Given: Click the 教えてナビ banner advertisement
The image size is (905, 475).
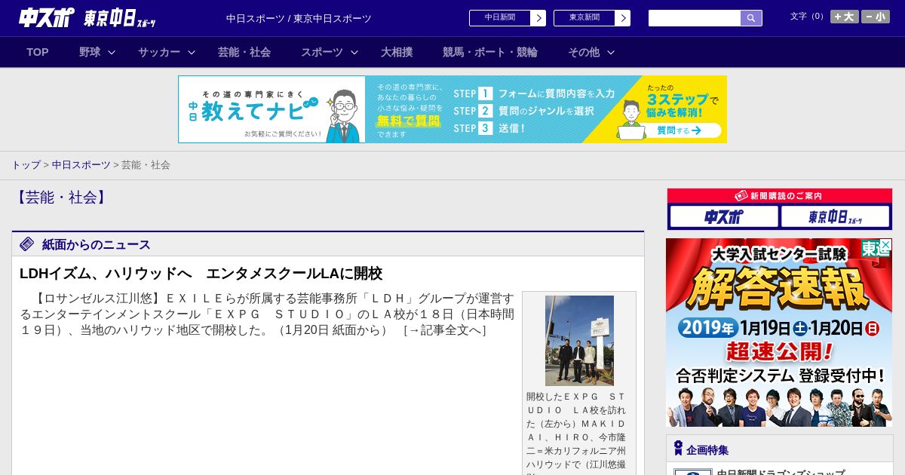Looking at the screenshot, I should click(x=452, y=109).
